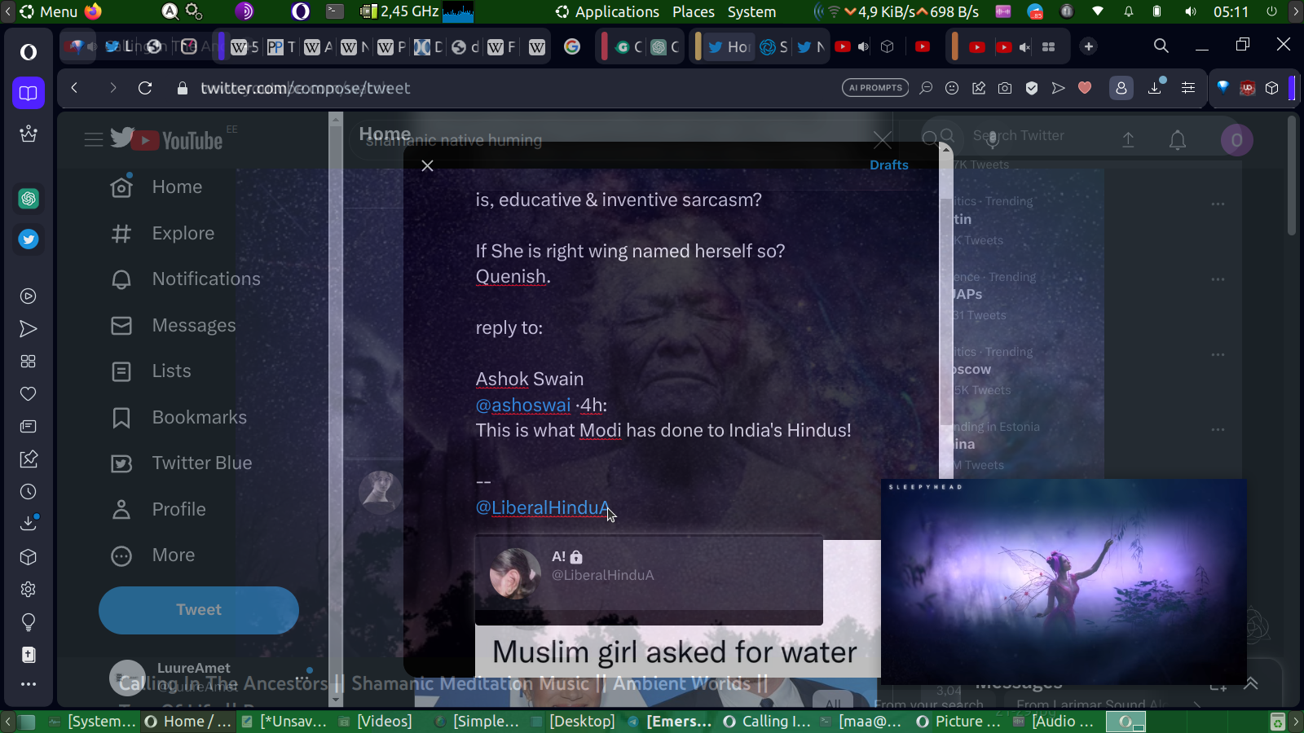Open Speed Dial grid icon in sidebar
This screenshot has width=1304, height=733.
point(29,362)
